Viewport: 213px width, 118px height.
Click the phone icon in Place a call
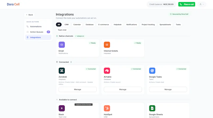click(x=181, y=4)
